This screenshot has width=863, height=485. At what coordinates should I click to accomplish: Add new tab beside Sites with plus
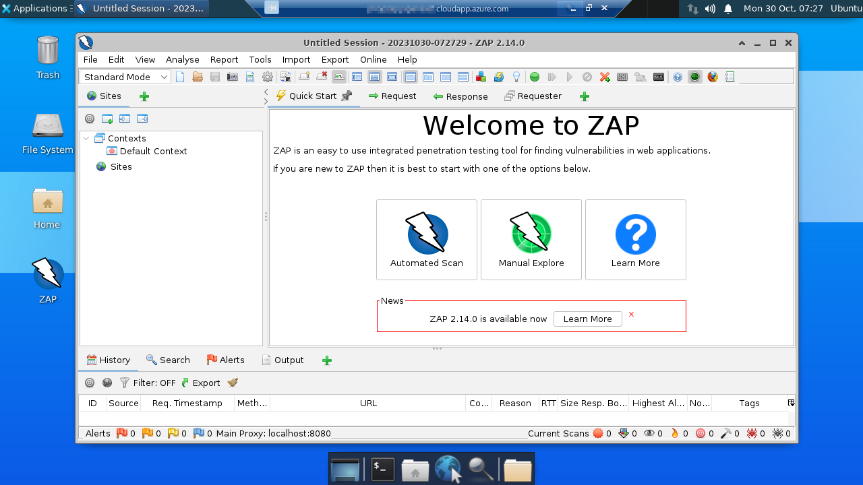pyautogui.click(x=144, y=96)
